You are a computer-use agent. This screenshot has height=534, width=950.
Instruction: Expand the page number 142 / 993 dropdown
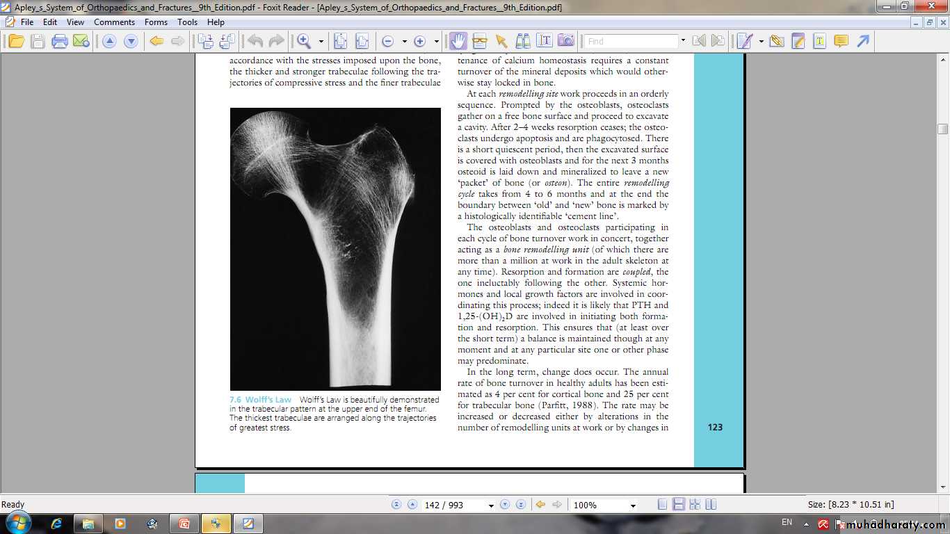coord(491,505)
